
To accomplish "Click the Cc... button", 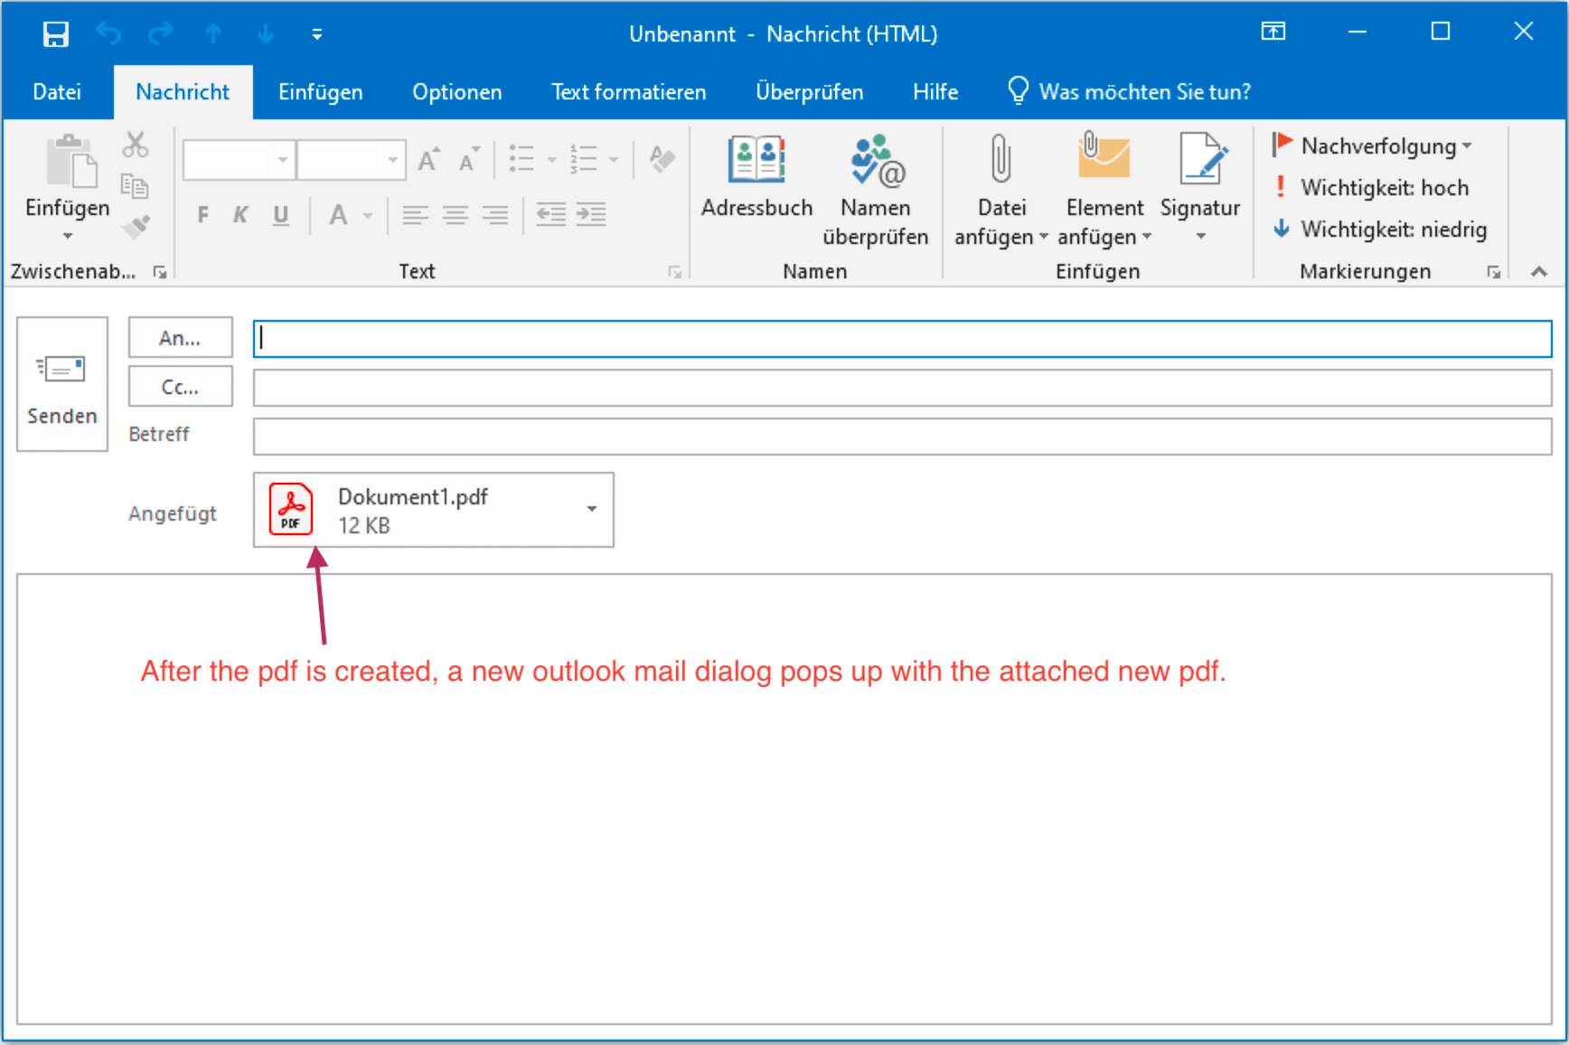I will click(181, 387).
